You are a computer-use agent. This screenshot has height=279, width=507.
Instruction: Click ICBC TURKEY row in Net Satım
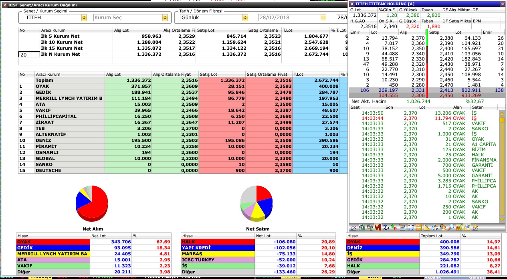pos(259,260)
